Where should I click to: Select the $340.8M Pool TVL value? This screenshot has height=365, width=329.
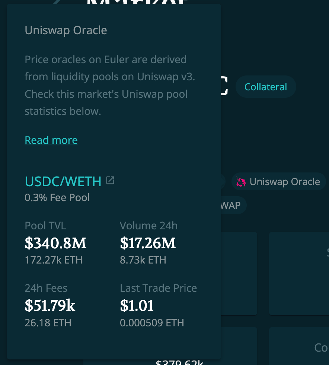(55, 243)
